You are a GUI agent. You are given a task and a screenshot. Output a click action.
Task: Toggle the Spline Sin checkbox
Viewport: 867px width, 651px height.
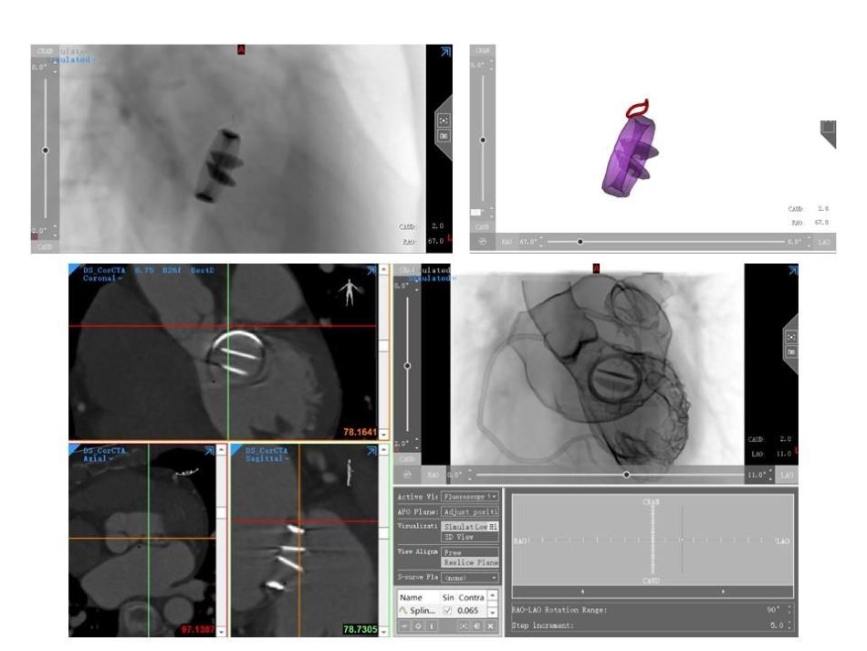[447, 611]
